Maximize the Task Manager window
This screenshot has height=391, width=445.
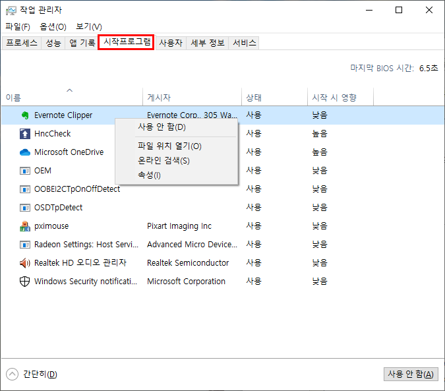point(399,10)
